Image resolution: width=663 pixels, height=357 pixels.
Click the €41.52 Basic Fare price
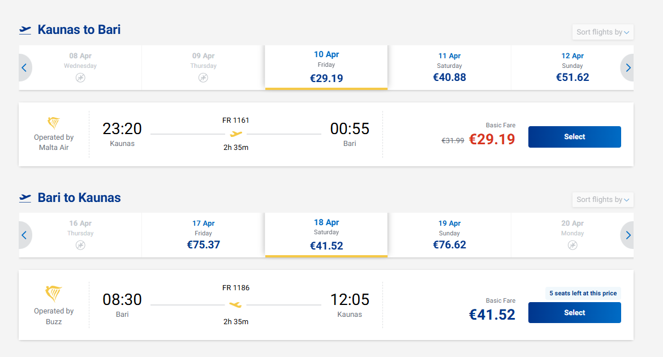click(492, 315)
